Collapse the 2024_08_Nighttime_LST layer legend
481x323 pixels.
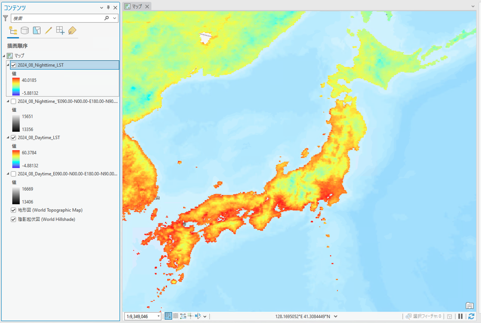tap(8, 65)
